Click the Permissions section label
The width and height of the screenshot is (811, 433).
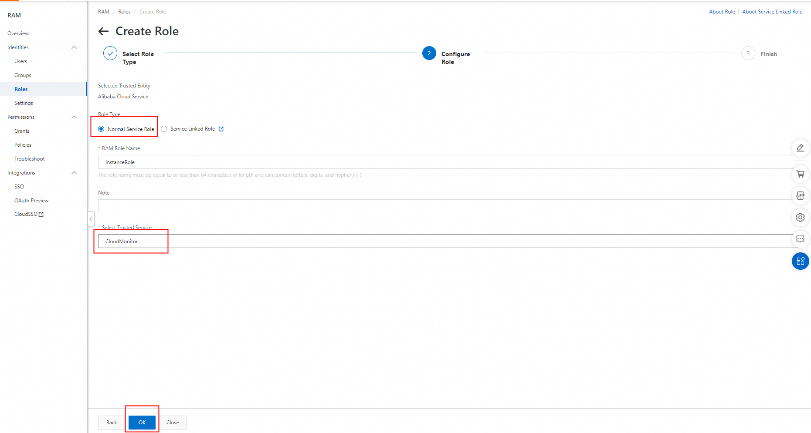[x=21, y=117]
